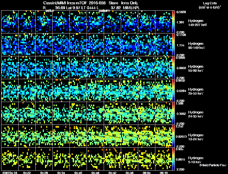Click the '36.69' R value in header
This screenshot has width=228, height=174.
(x=60, y=8)
